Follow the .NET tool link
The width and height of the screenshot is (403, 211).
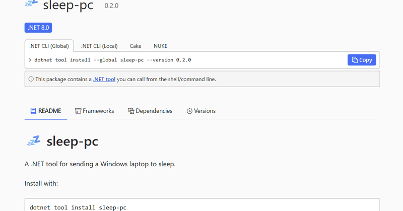click(x=104, y=79)
